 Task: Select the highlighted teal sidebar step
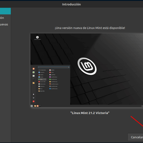5,11
